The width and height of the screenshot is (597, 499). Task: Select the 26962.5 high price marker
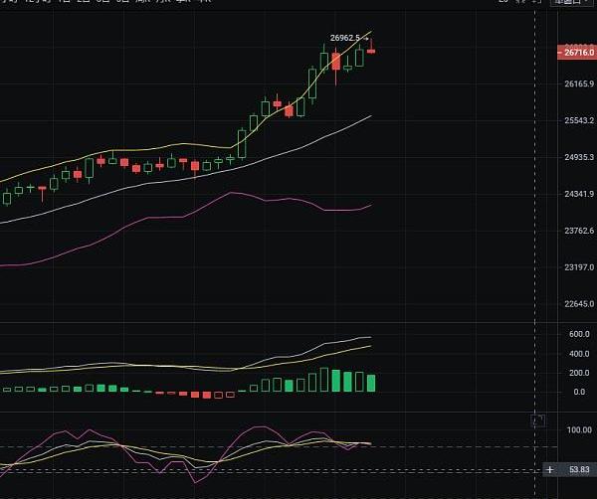click(344, 38)
